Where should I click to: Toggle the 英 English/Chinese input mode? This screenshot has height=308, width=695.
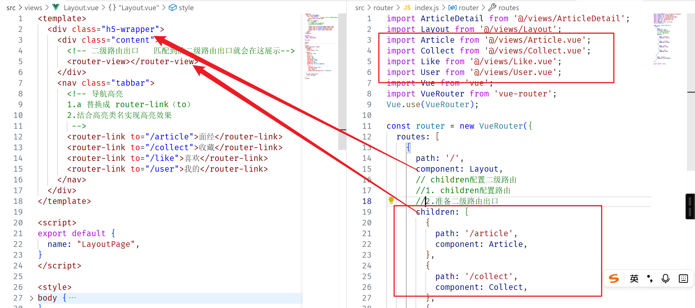[634, 279]
